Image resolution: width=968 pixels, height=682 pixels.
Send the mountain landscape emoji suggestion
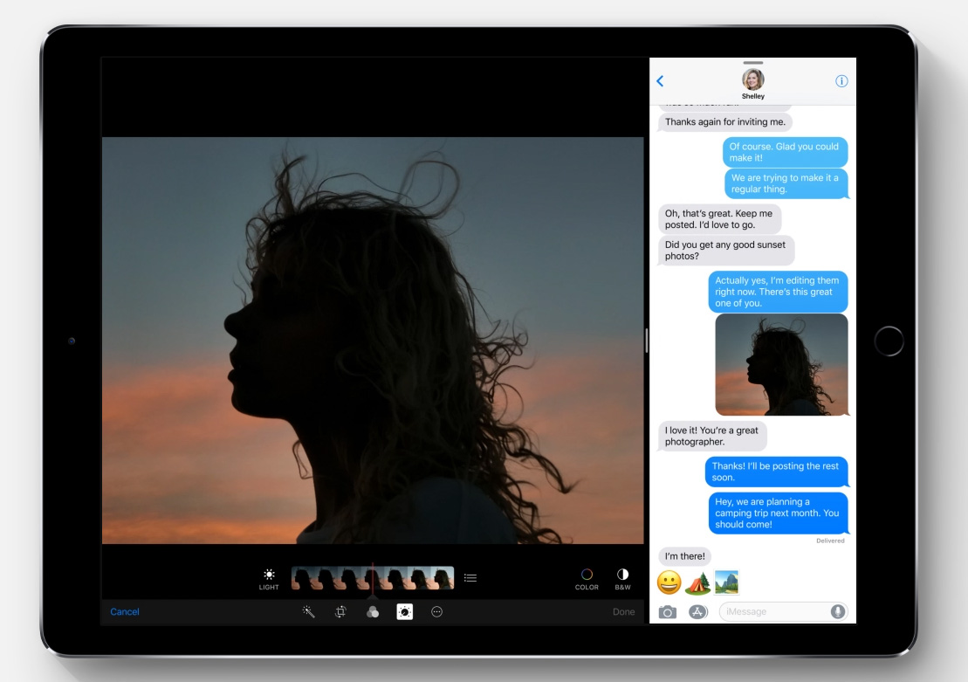coord(726,582)
